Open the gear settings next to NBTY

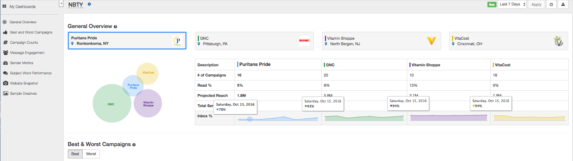click(89, 4)
